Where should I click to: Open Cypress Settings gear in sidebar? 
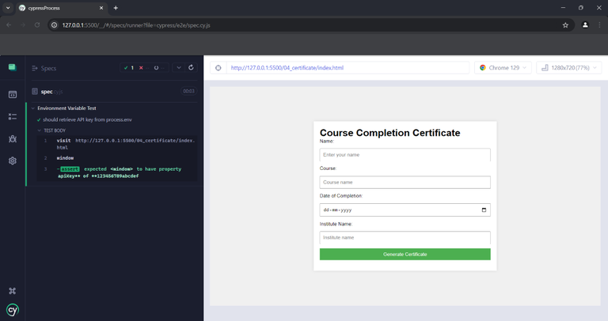pyautogui.click(x=13, y=160)
